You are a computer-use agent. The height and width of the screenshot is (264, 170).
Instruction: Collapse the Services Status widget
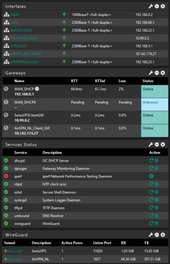[x=157, y=145]
